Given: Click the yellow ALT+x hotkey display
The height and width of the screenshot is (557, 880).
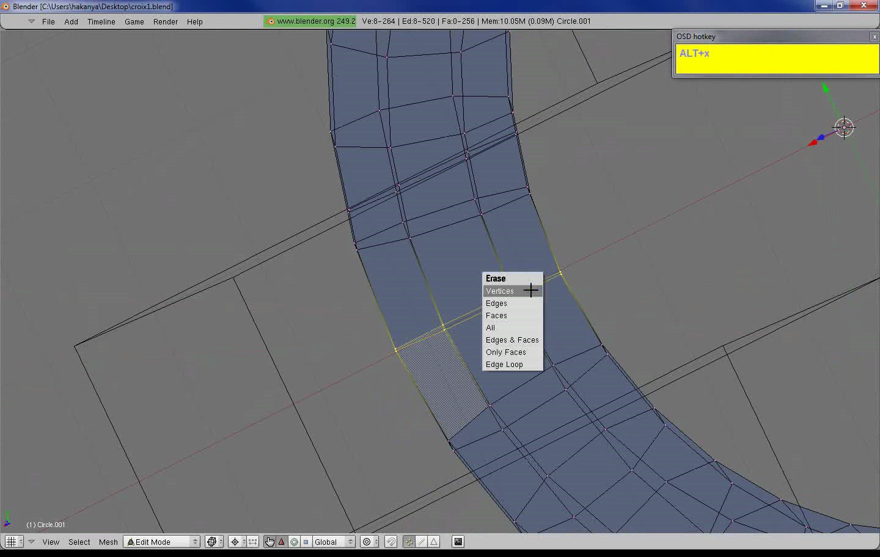Looking at the screenshot, I should [777, 59].
